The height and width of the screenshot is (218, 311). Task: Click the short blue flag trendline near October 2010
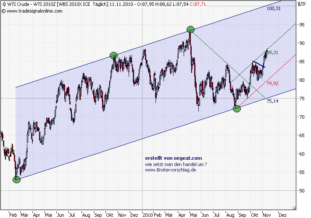(258, 64)
